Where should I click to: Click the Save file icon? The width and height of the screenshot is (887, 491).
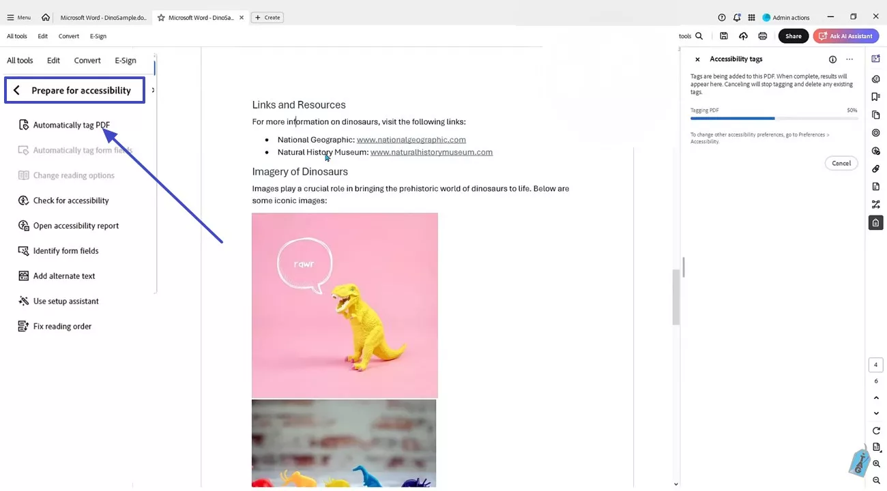coord(724,35)
